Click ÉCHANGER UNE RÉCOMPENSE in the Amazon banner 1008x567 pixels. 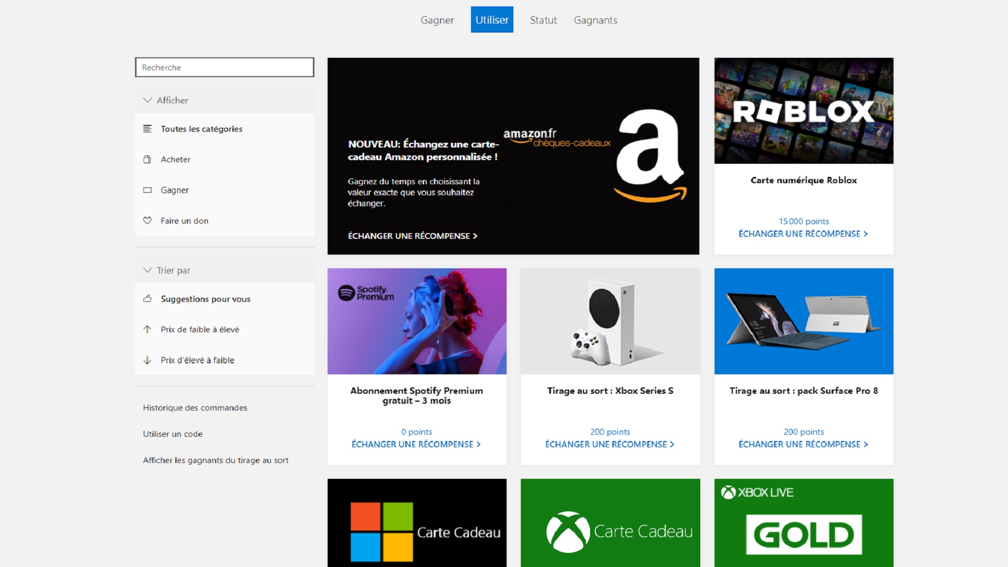click(412, 236)
